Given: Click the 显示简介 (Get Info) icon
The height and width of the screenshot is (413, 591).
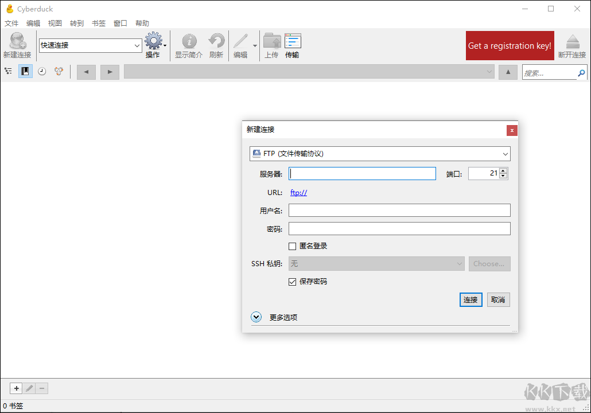Looking at the screenshot, I should tap(189, 42).
